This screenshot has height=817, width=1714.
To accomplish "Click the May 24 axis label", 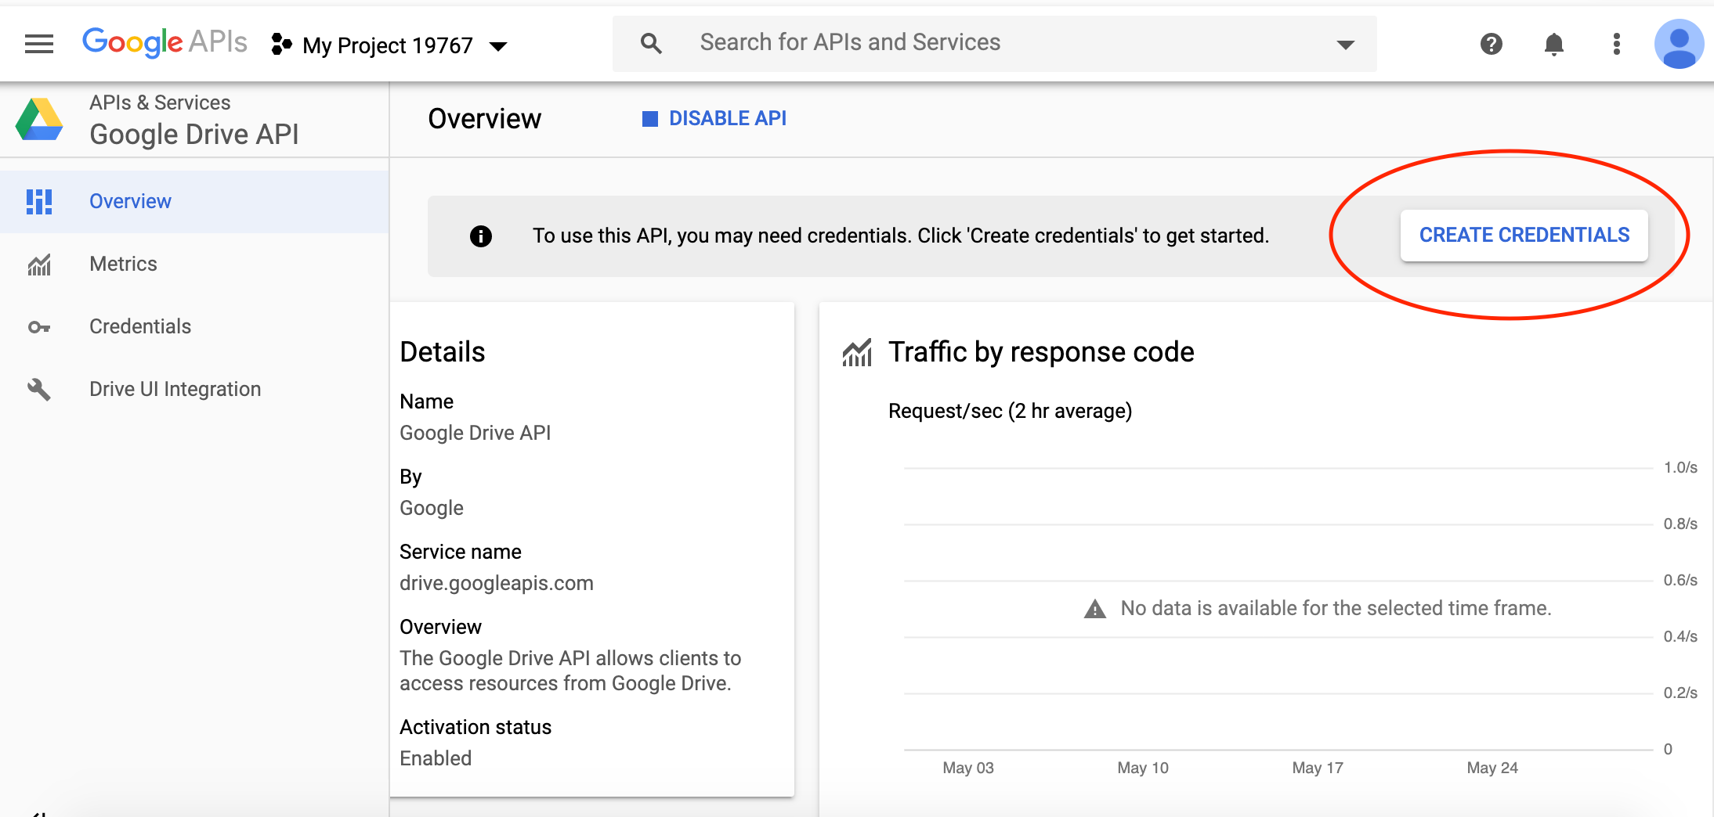I will (x=1492, y=768).
